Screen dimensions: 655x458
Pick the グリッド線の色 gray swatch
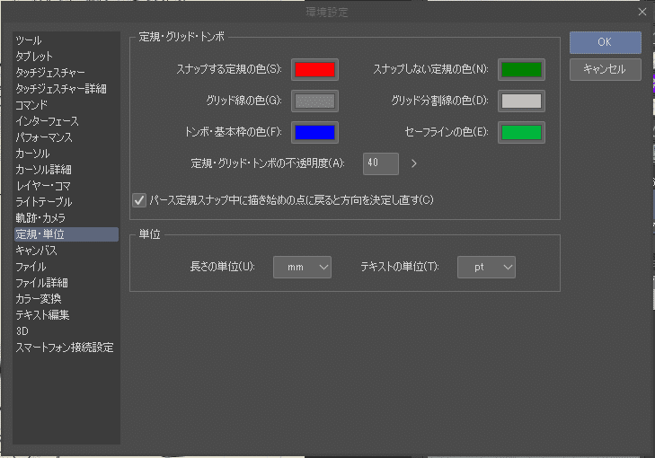click(315, 101)
